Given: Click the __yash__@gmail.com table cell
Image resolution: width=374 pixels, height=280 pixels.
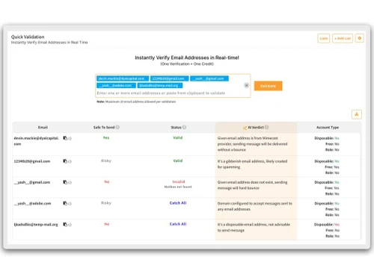Looking at the screenshot, I should 32,182.
